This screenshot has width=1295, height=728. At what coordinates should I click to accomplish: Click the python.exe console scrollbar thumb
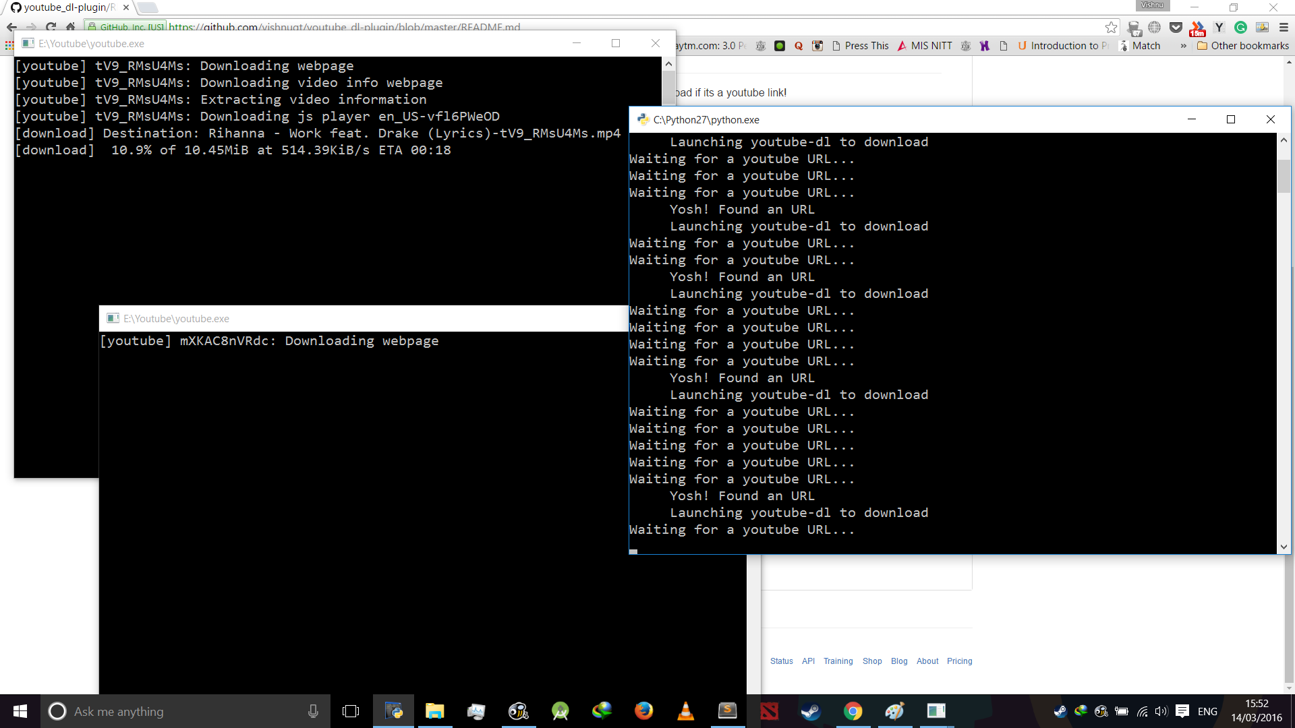pyautogui.click(x=1284, y=175)
